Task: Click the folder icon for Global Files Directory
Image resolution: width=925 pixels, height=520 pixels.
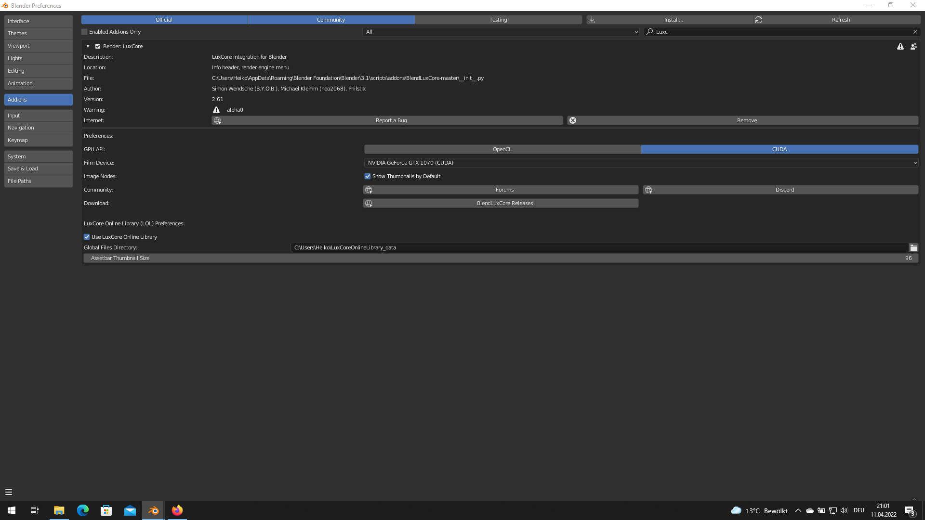Action: (x=913, y=247)
